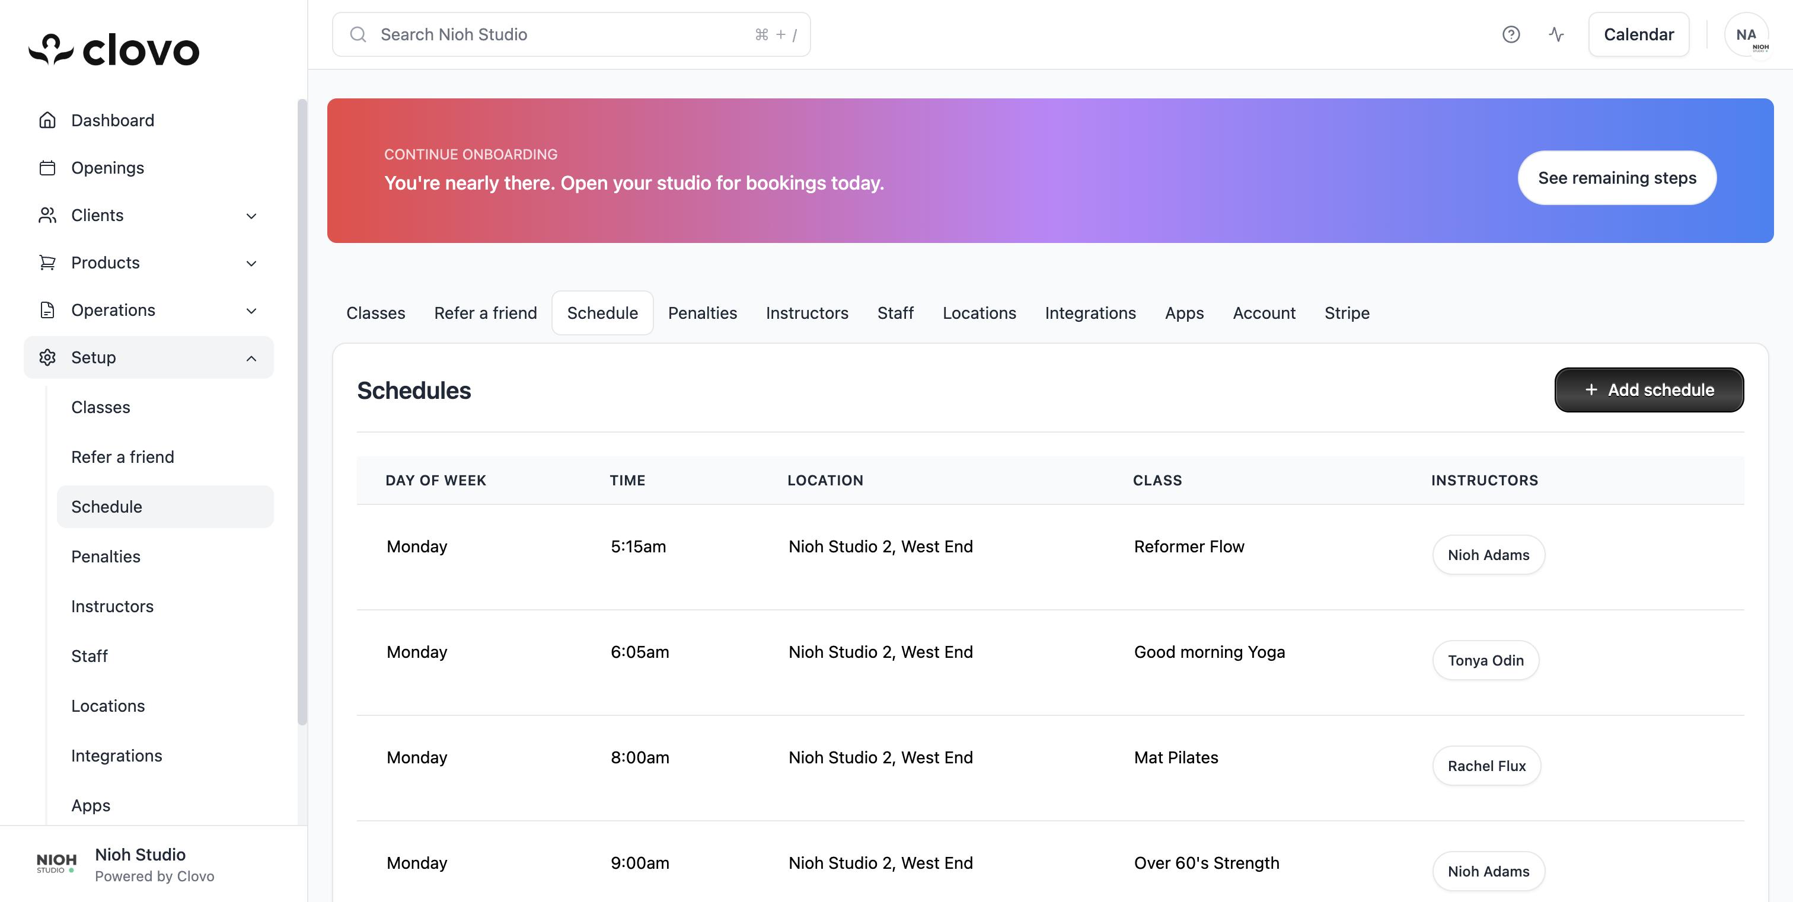
Task: Open the Calendar button
Action: 1638,34
